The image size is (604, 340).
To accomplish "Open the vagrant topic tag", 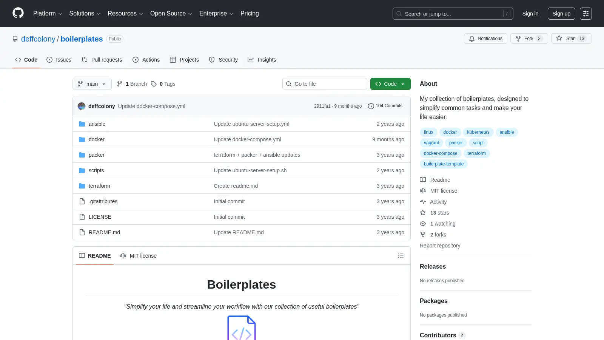I will click(x=431, y=143).
